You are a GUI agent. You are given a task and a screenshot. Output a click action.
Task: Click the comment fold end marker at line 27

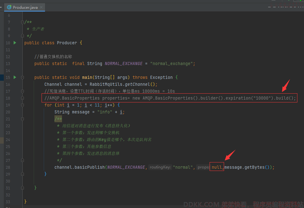click(x=22, y=160)
